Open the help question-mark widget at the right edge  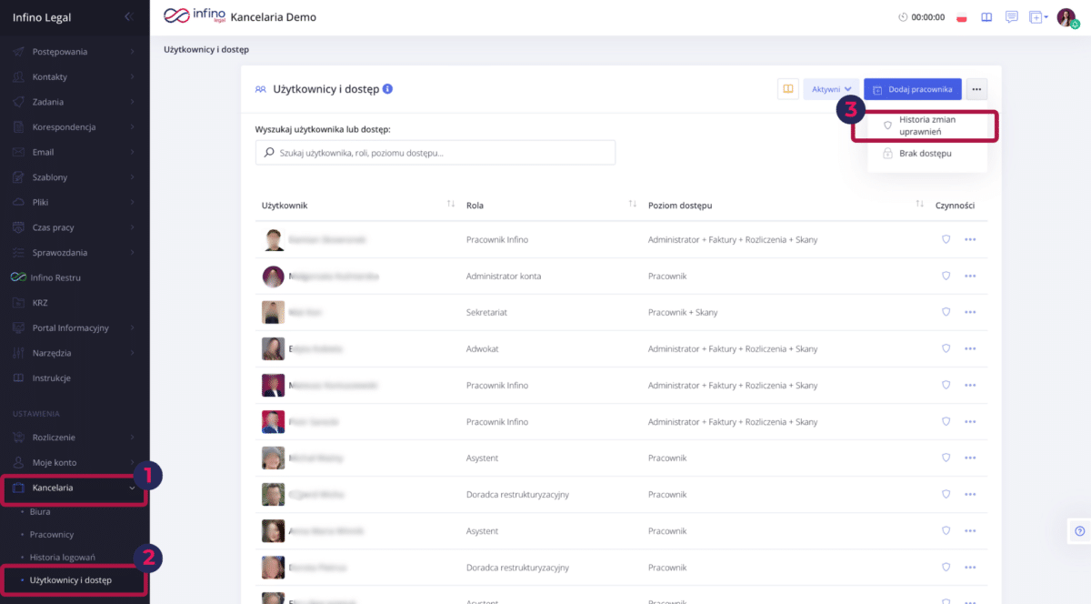1079,531
